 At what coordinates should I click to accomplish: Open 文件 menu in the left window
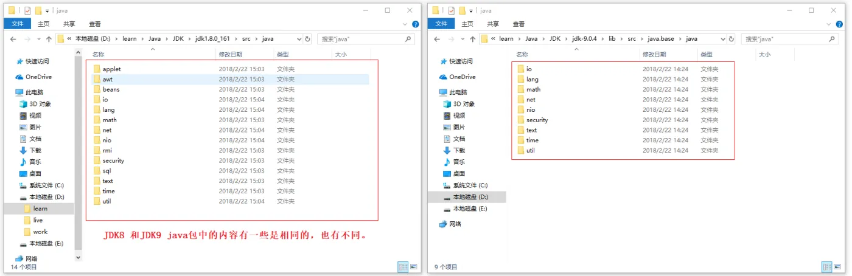click(17, 24)
